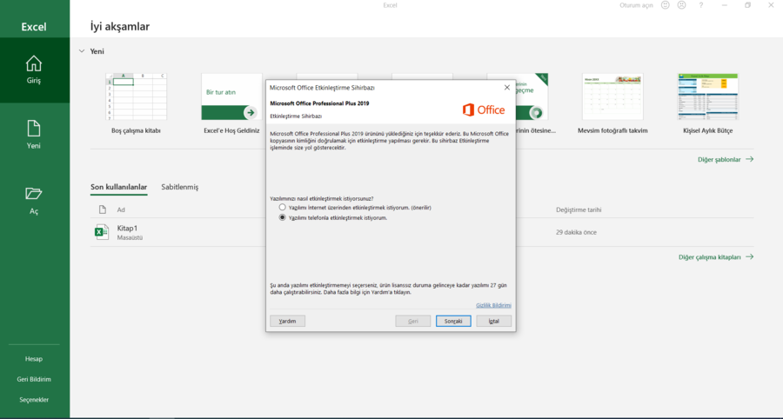This screenshot has height=419, width=783.
Task: Select Kişisel Aylık Bütçe template thumbnail
Action: tap(708, 96)
